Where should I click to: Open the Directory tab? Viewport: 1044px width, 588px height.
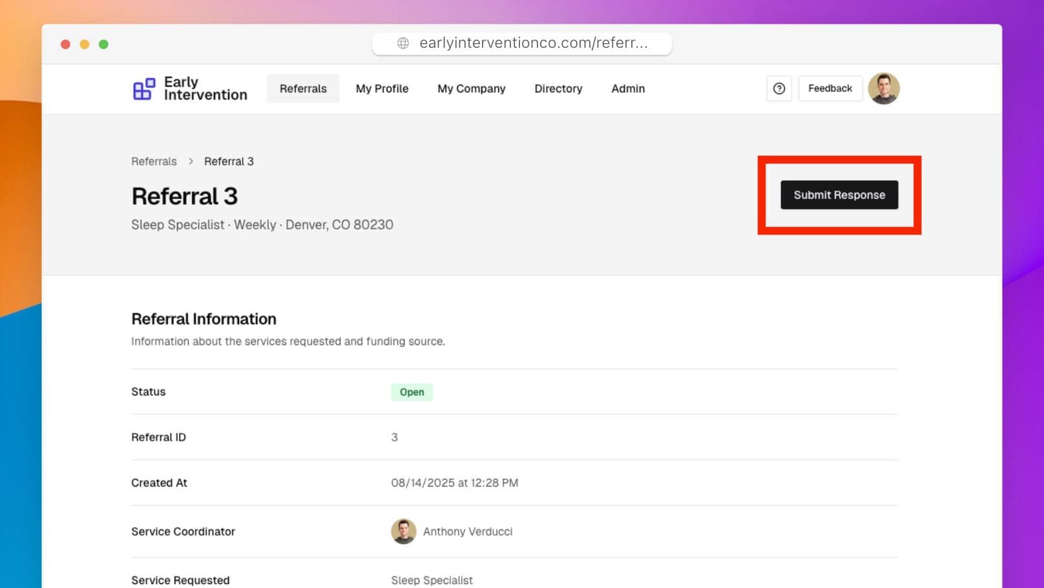pyautogui.click(x=558, y=89)
